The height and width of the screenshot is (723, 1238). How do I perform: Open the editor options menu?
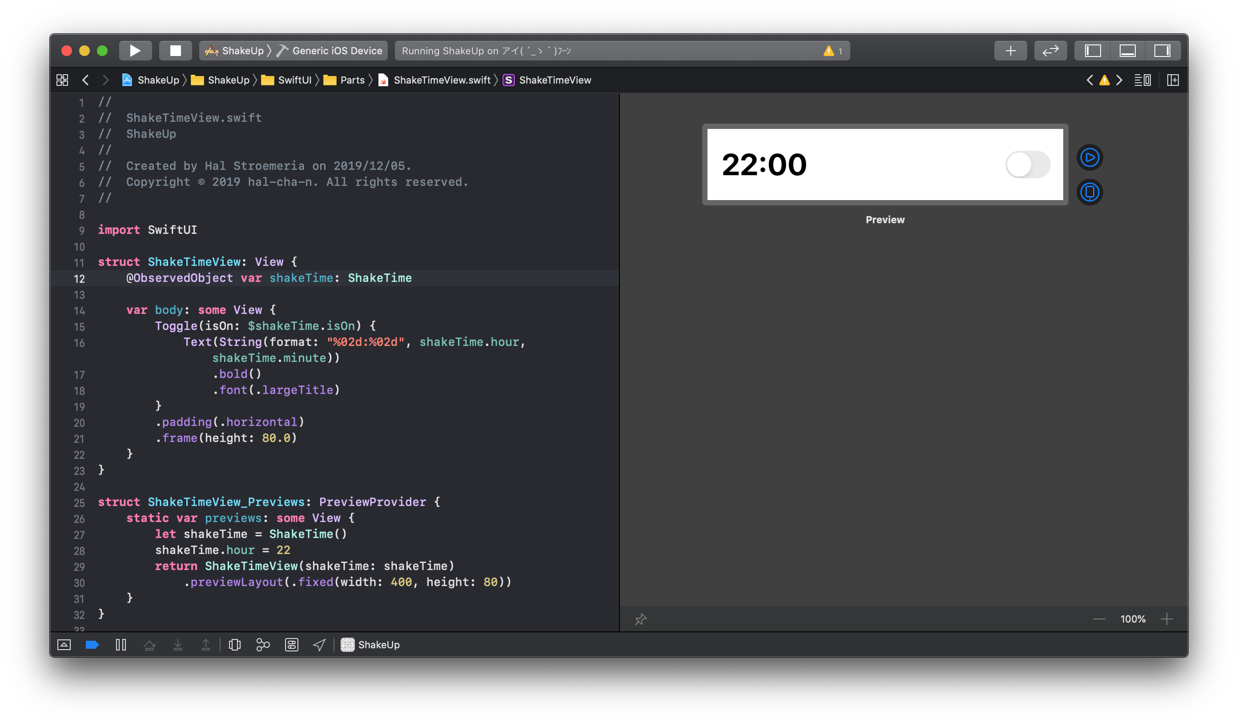(1142, 80)
